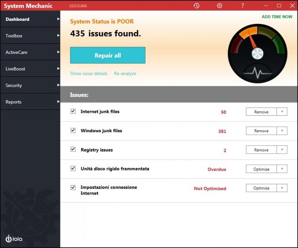Optimize Unità disco rigido frammentata
298x248 pixels.
coord(261,169)
